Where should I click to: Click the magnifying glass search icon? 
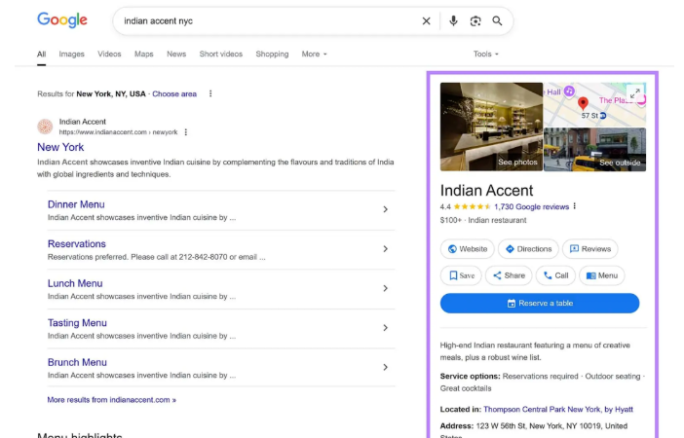pos(498,21)
